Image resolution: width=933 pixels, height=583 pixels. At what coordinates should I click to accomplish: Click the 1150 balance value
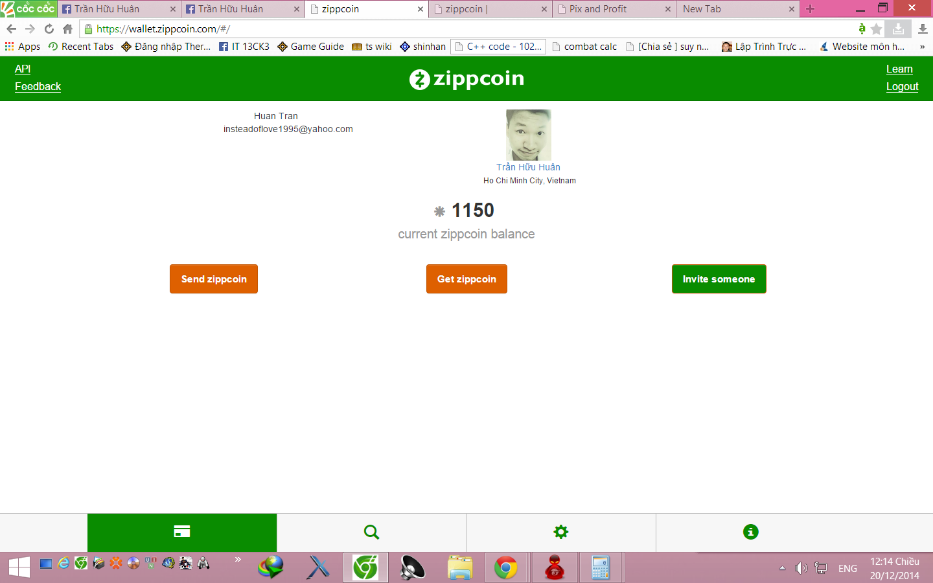(x=472, y=211)
